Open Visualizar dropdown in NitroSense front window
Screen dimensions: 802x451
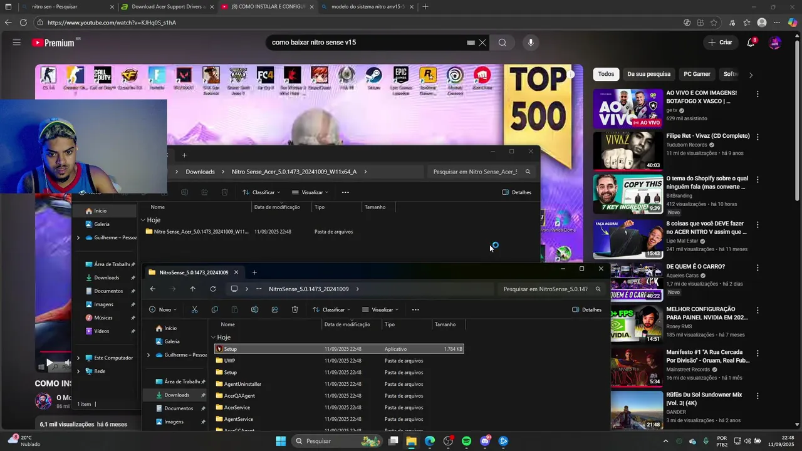[x=380, y=309]
